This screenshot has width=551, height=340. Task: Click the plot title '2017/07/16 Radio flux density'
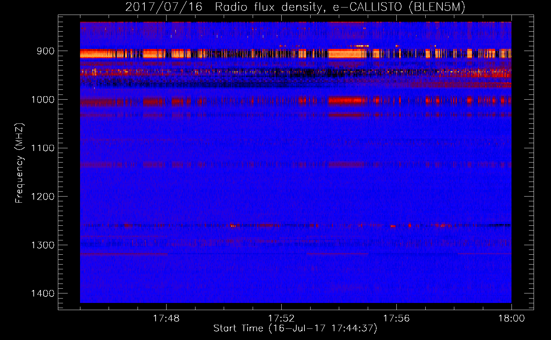pyautogui.click(x=295, y=7)
